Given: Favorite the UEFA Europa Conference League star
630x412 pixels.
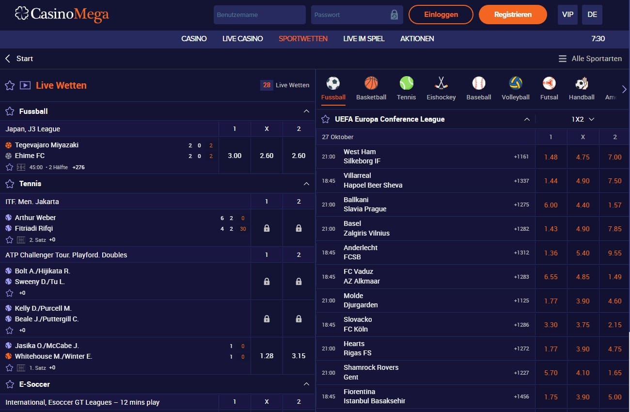Looking at the screenshot, I should [326, 119].
